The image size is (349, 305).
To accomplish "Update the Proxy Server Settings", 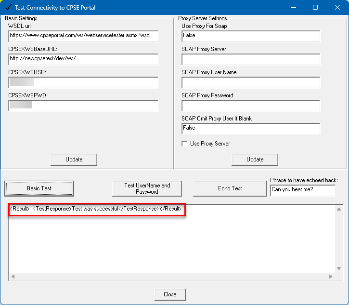I will pyautogui.click(x=255, y=159).
